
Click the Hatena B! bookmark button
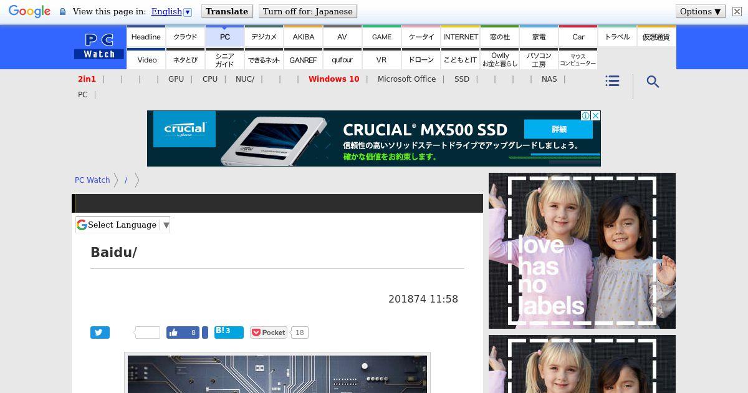pos(229,332)
